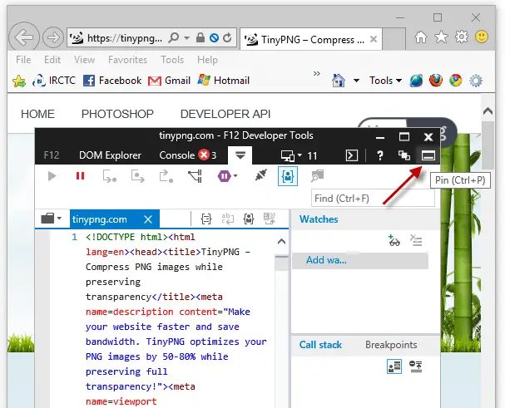Click the page scrollbar up arrow
This screenshot has width=505, height=408.
tap(488, 111)
